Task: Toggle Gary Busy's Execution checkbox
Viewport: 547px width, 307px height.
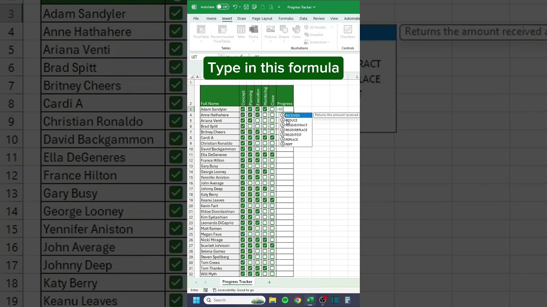Action: tap(257, 166)
